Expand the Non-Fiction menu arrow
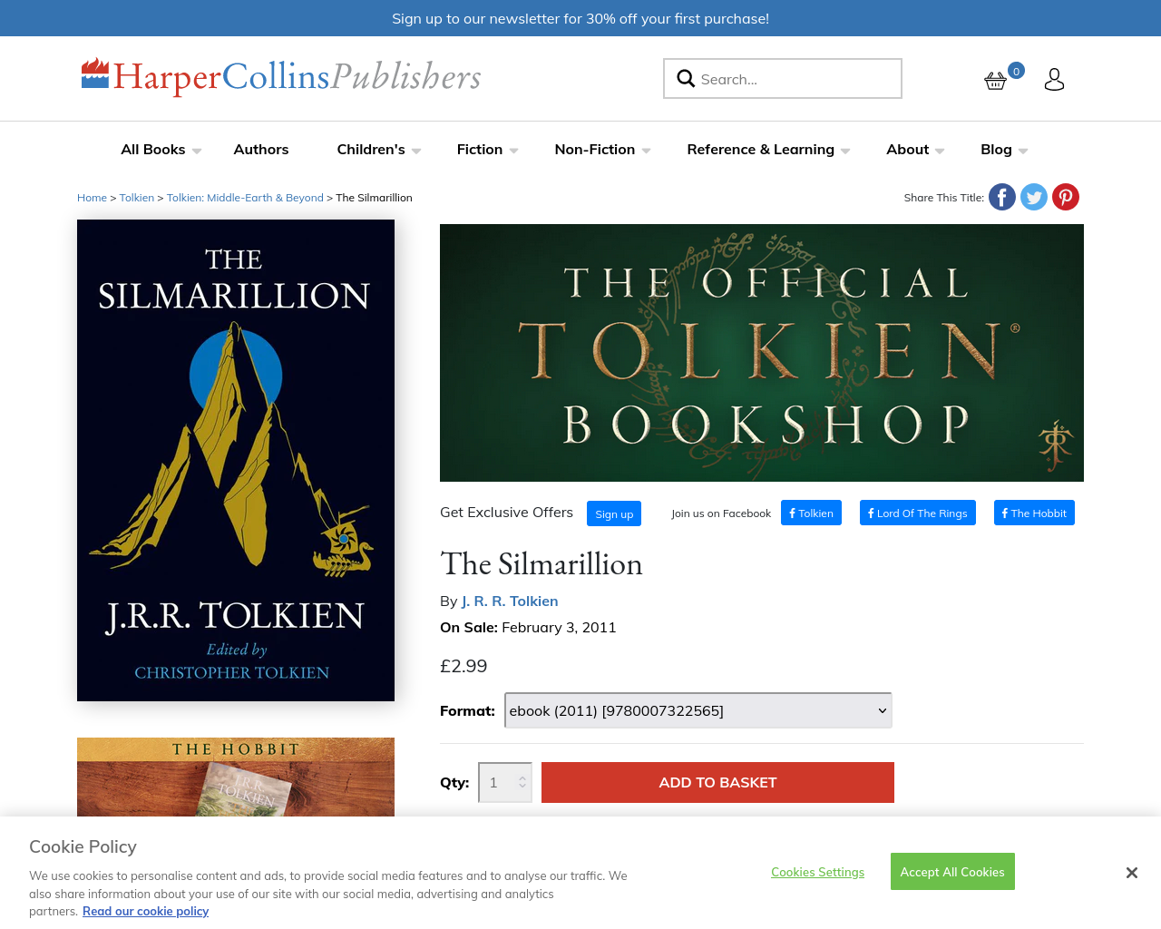The height and width of the screenshot is (929, 1161). 646,151
